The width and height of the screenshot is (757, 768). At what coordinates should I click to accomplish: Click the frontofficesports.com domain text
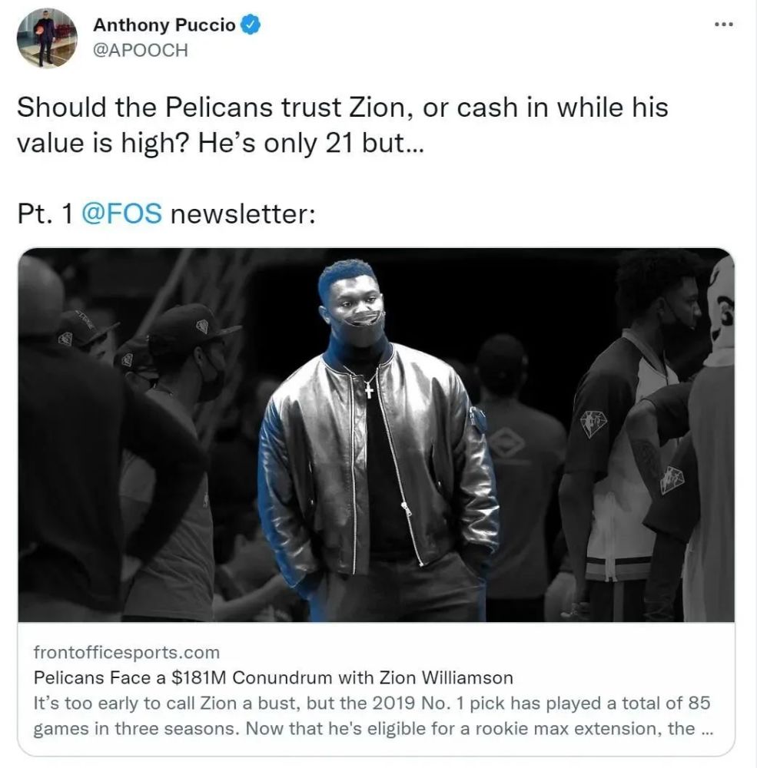[127, 652]
